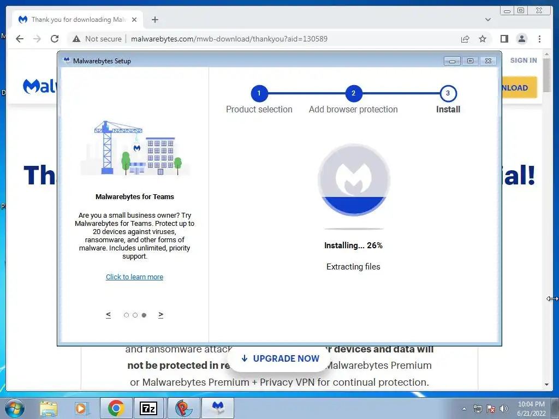This screenshot has height=419, width=559.
Task: Click the Malwarebytes for Teams illustration
Action: coord(135,148)
